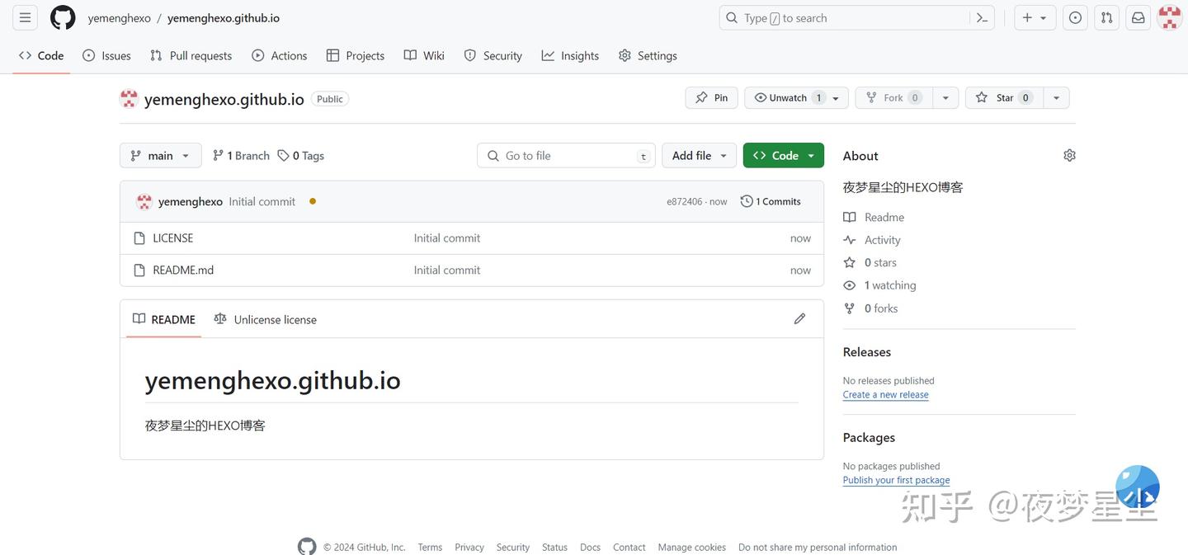Open the hamburger navigation menu

click(x=24, y=16)
